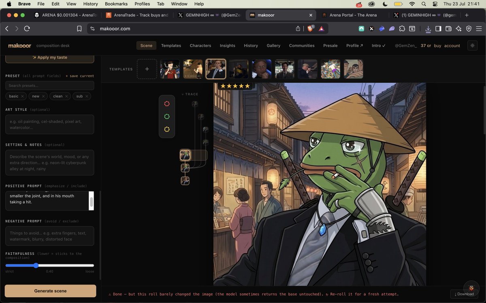Click the Intro checkmark link
Viewport: 486px width, 303px height.
tap(379, 46)
